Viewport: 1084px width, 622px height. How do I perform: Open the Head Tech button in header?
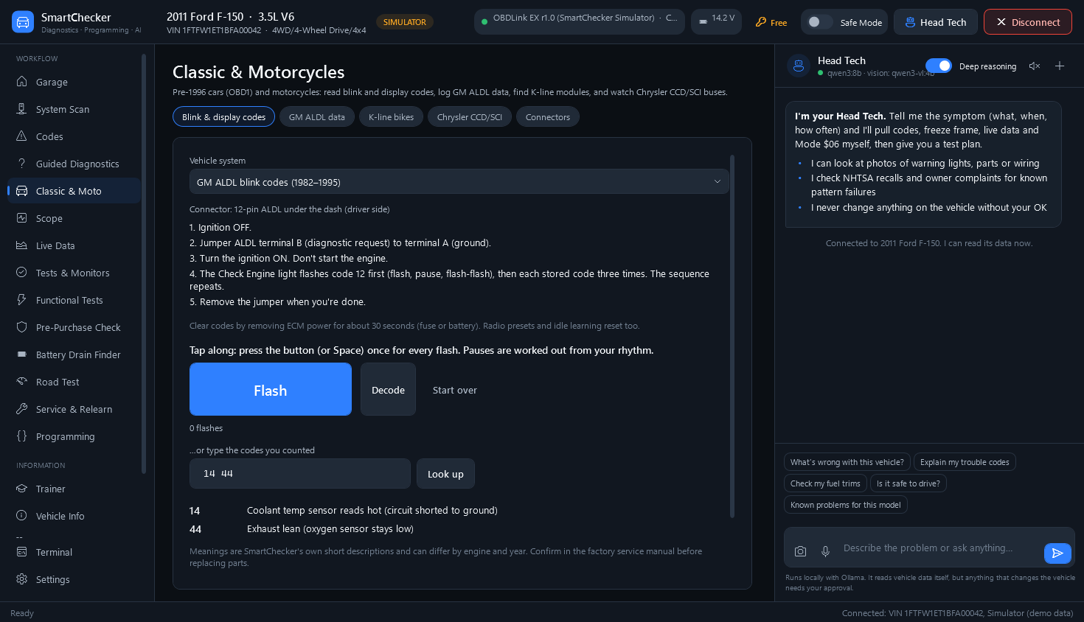click(x=936, y=22)
